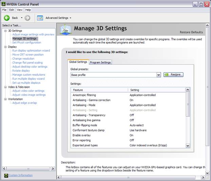Open the Adjust edge overlap task

(x=24, y=103)
